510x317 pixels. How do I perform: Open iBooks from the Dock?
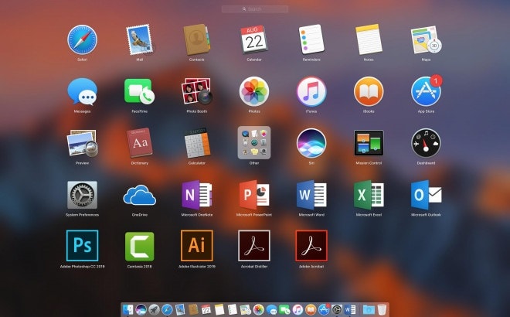point(311,309)
